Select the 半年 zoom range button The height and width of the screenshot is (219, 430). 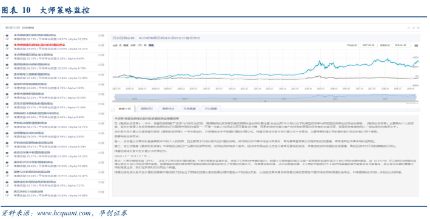tap(133, 45)
